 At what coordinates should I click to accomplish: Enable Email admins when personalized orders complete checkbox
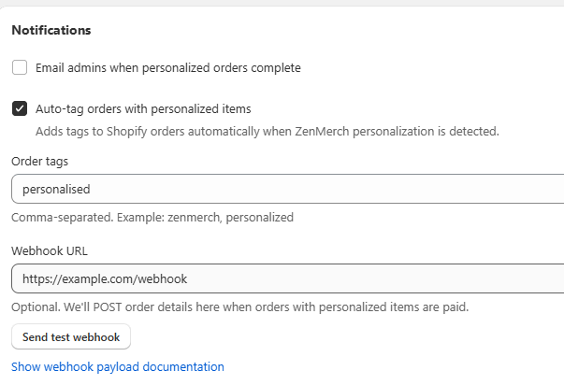click(x=20, y=67)
